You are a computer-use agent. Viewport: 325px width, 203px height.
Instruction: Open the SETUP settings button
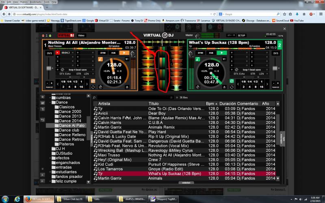tap(241, 35)
